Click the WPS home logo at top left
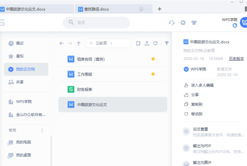Viewport: 247px width, 166px height. 2,23
